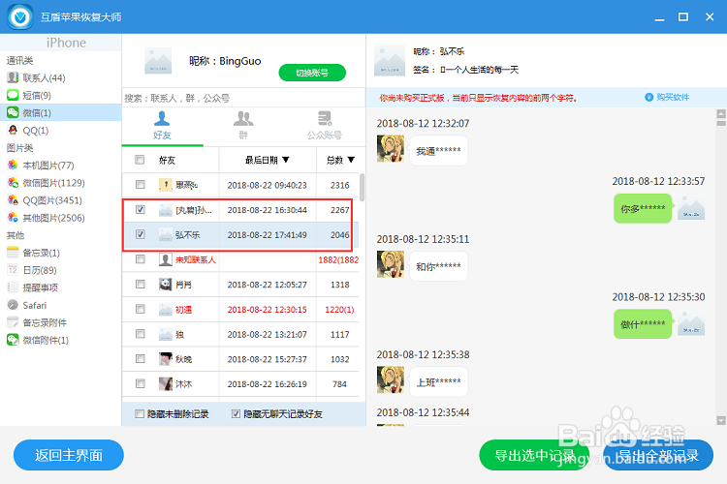The width and height of the screenshot is (727, 484).
Task: Click the 肖肖 panda avatar icon
Action: click(166, 285)
